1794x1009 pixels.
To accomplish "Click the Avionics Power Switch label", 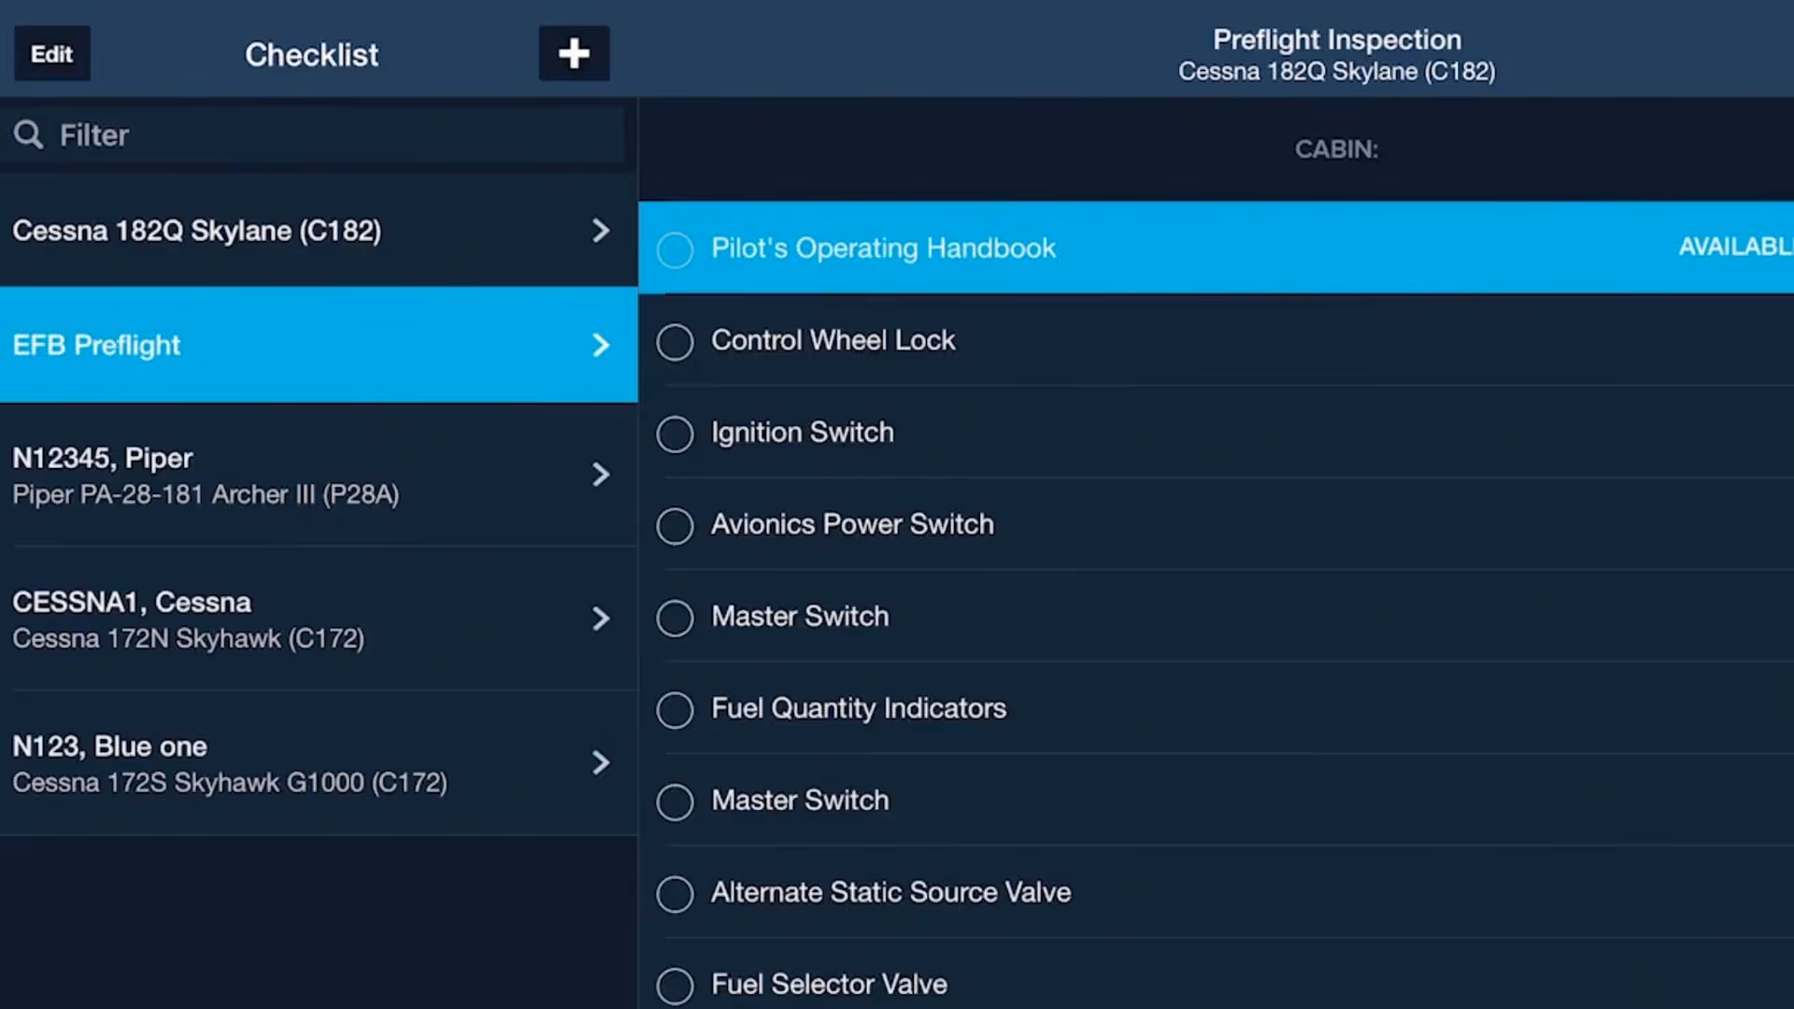I will [x=853, y=524].
